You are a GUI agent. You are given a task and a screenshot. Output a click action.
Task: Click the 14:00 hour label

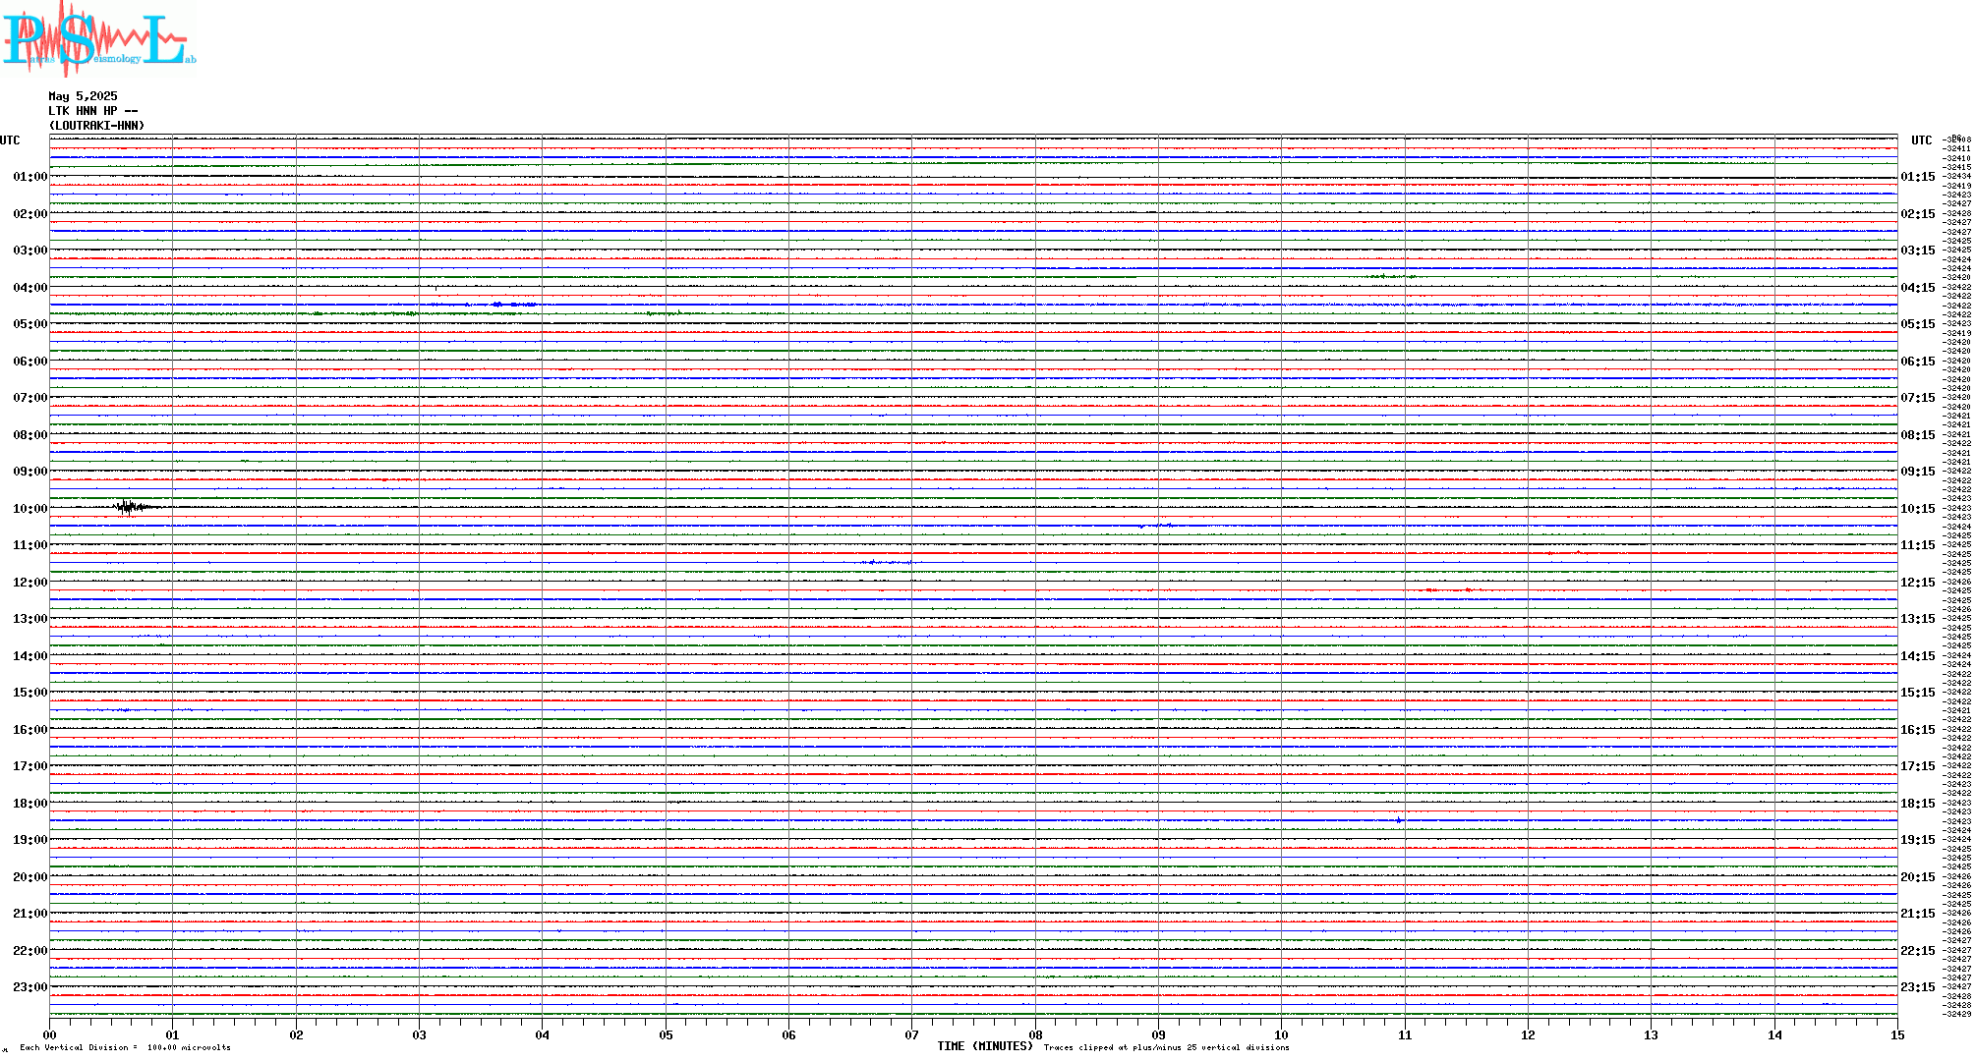pos(30,656)
